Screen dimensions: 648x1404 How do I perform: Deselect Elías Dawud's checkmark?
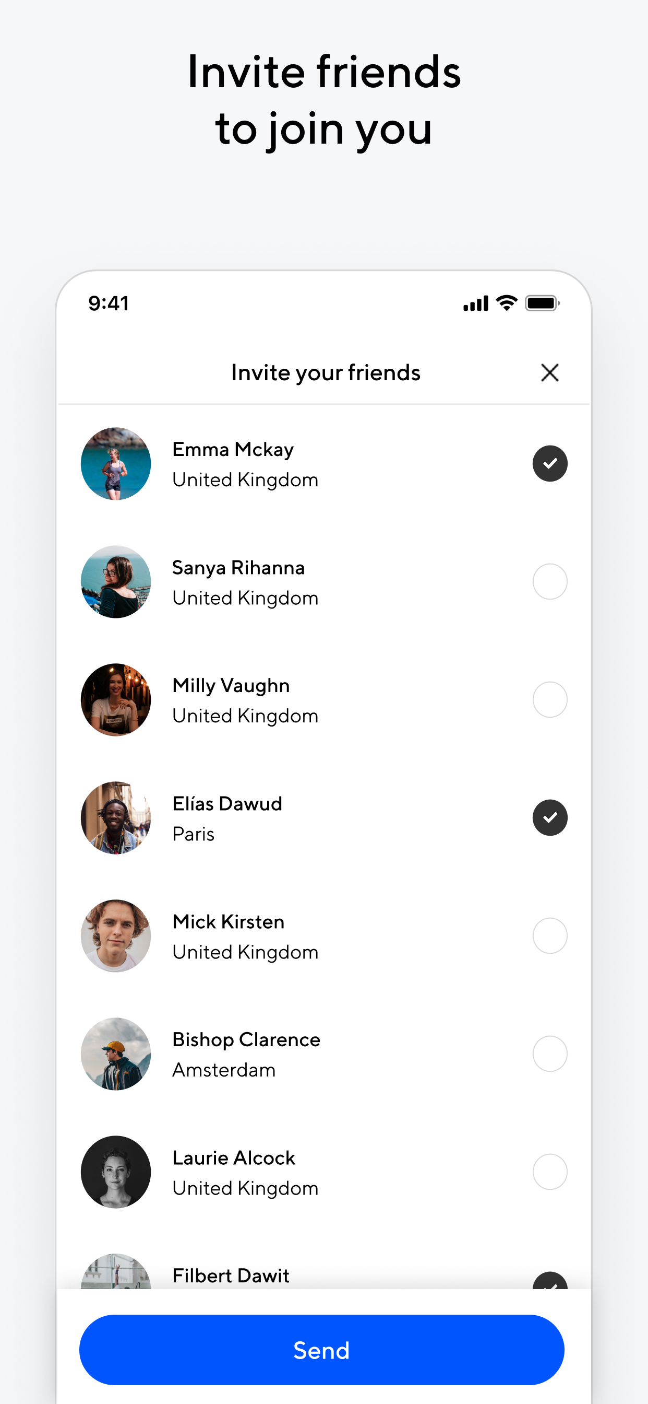549,817
